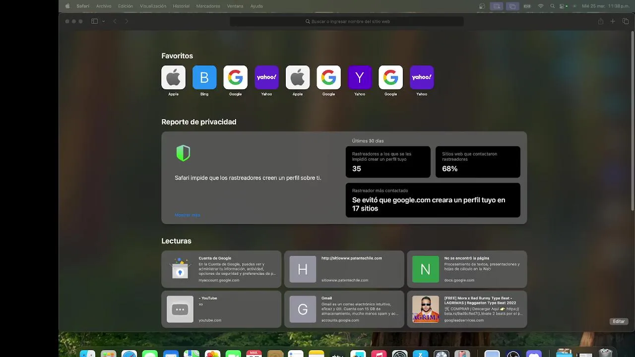This screenshot has width=635, height=357.
Task: Click the Mostrar más link
Action: (x=187, y=215)
